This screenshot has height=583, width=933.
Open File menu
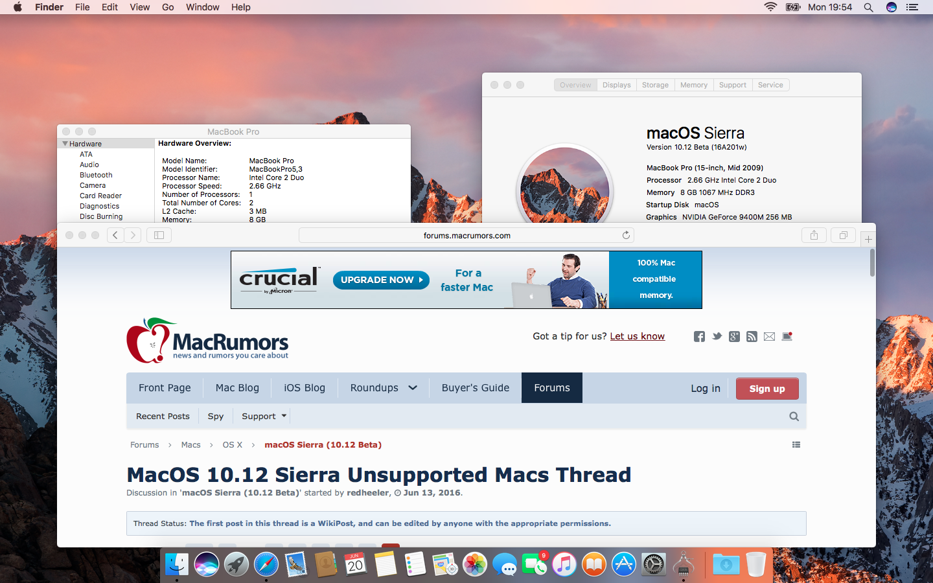click(x=82, y=7)
